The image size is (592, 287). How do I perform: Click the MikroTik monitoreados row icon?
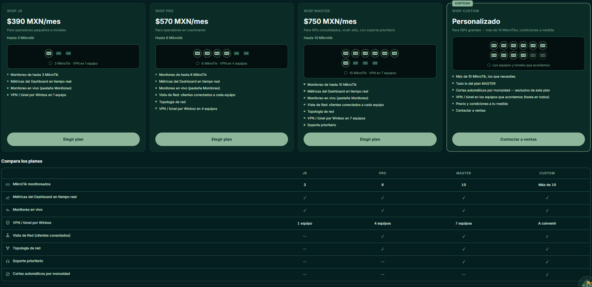pyautogui.click(x=8, y=184)
